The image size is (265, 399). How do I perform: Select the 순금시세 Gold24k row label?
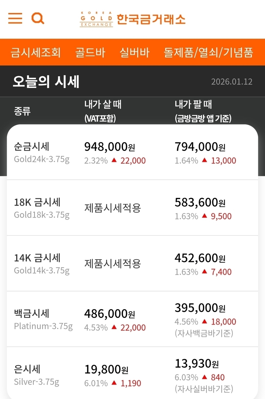pos(32,147)
